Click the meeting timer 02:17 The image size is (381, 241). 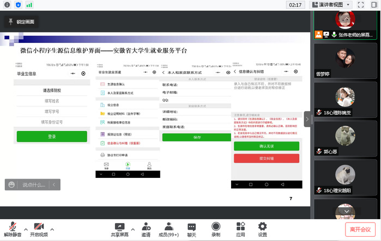click(x=295, y=5)
